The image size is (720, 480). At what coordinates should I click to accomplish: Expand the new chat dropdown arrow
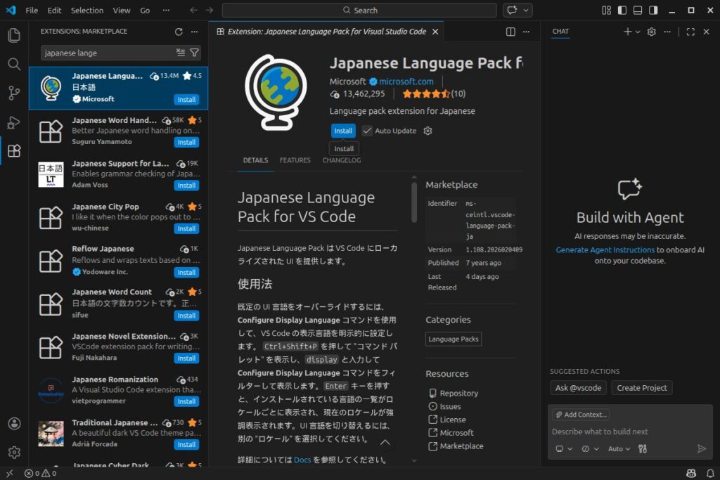pyautogui.click(x=638, y=32)
